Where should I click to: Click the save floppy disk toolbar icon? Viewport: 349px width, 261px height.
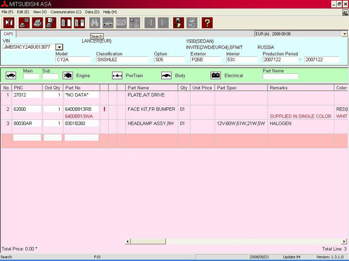(x=178, y=23)
